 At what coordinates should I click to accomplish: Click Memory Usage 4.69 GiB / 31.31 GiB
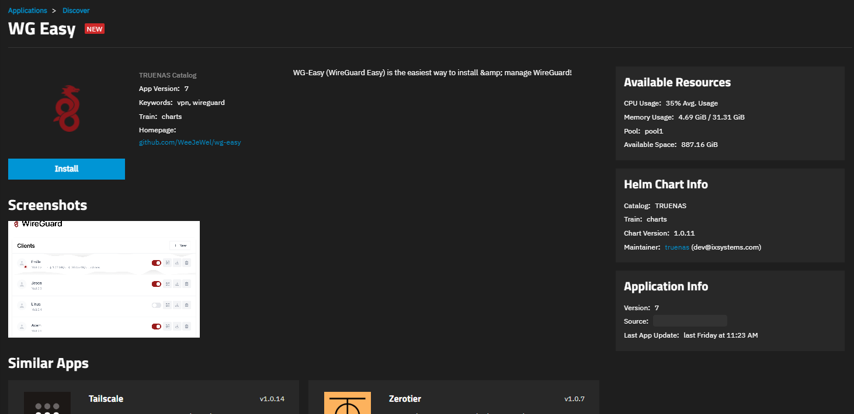tap(684, 117)
